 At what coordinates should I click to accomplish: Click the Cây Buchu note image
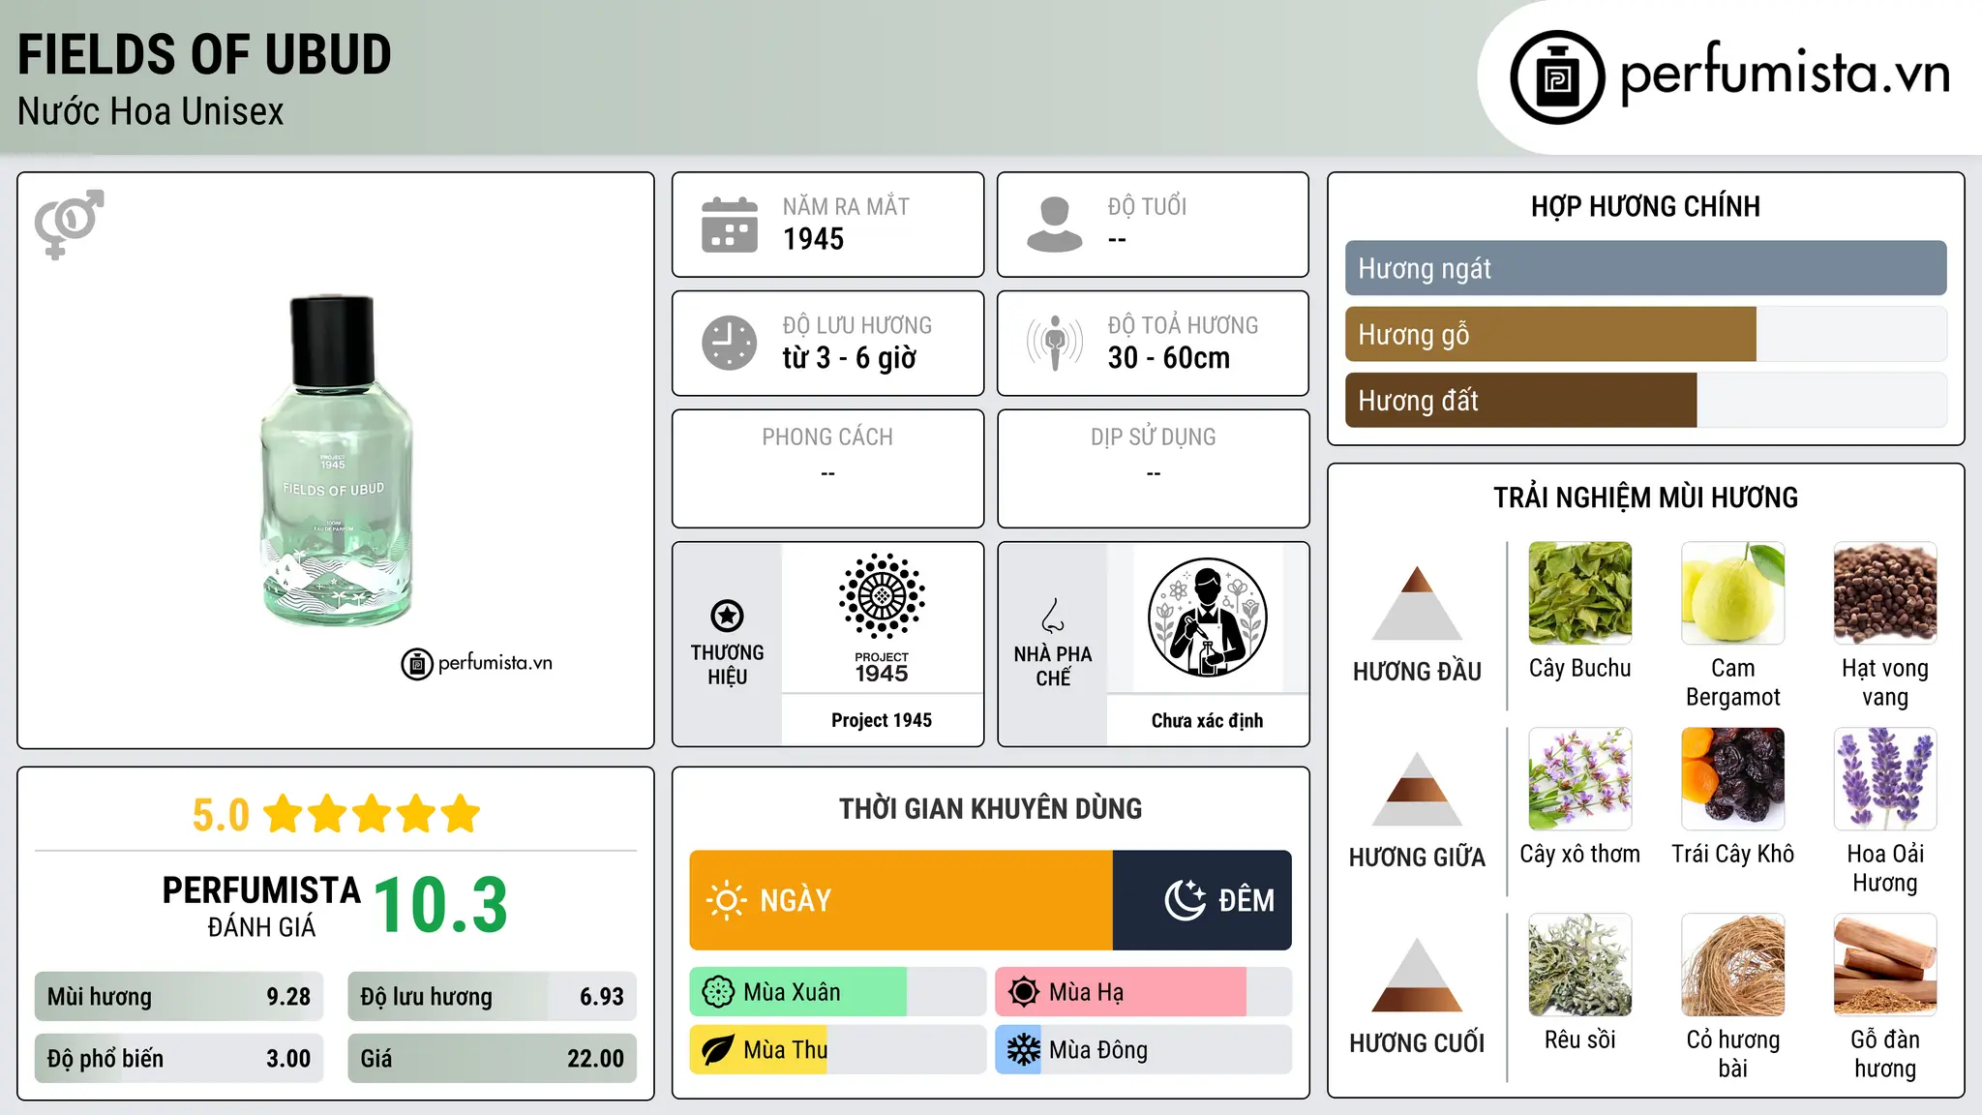tap(1580, 593)
